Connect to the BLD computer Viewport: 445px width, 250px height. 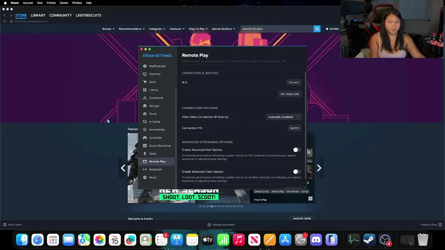294,83
